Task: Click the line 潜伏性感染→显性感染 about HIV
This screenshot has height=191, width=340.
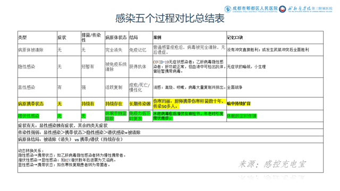Action: click(67, 160)
